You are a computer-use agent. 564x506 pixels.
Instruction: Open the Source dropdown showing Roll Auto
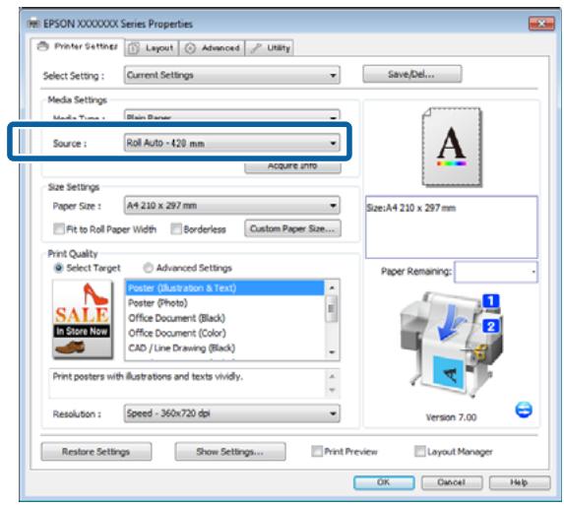[x=232, y=143]
